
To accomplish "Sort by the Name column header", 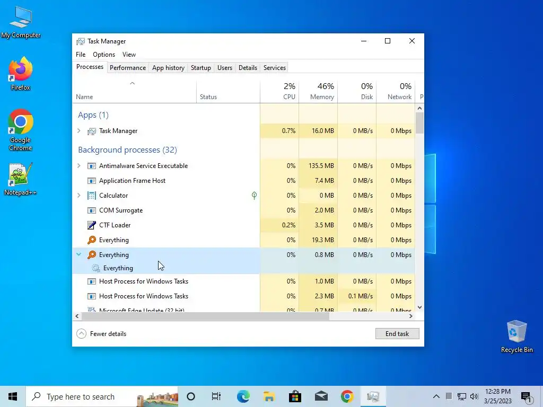I will tap(134, 92).
